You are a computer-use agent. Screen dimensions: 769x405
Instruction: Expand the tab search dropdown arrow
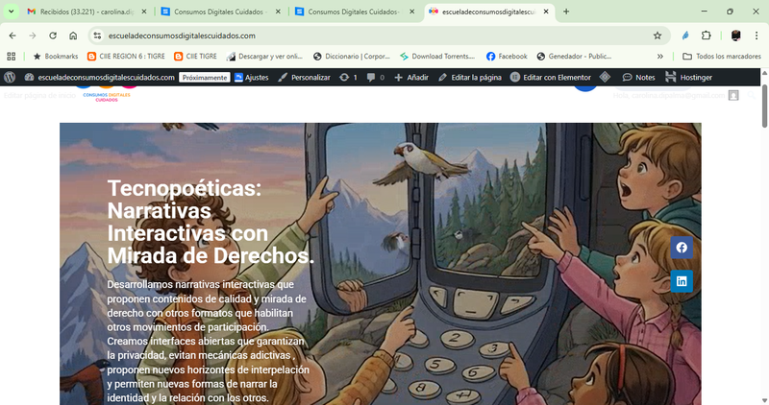coord(11,12)
